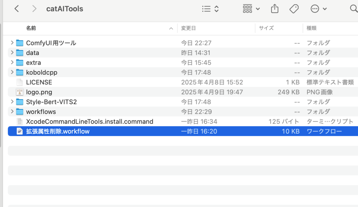
Task: Click the PNG画像 kind cell
Action: [x=320, y=92]
